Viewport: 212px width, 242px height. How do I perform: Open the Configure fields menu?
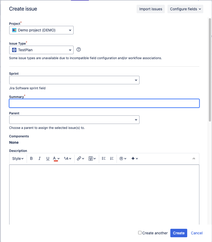coord(185,9)
